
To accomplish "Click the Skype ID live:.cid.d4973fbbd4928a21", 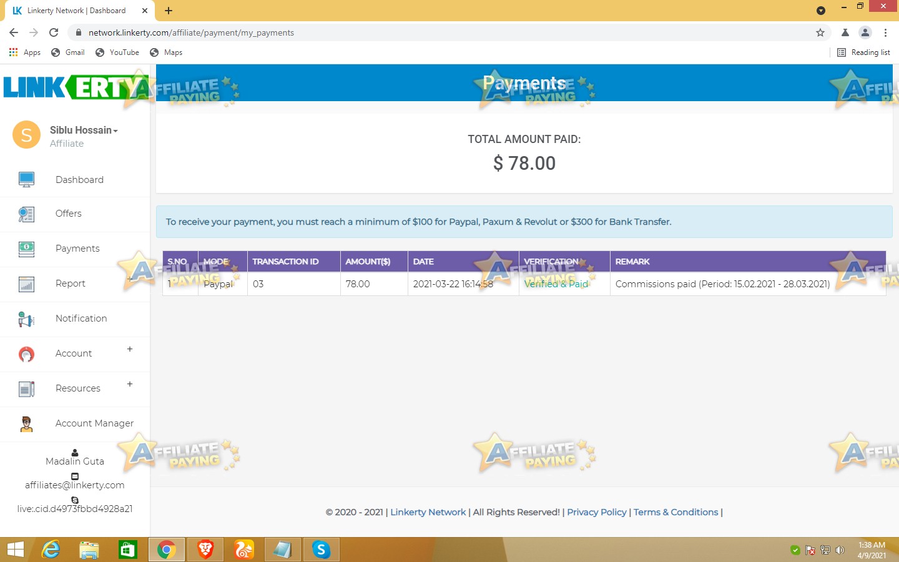I will pyautogui.click(x=75, y=509).
